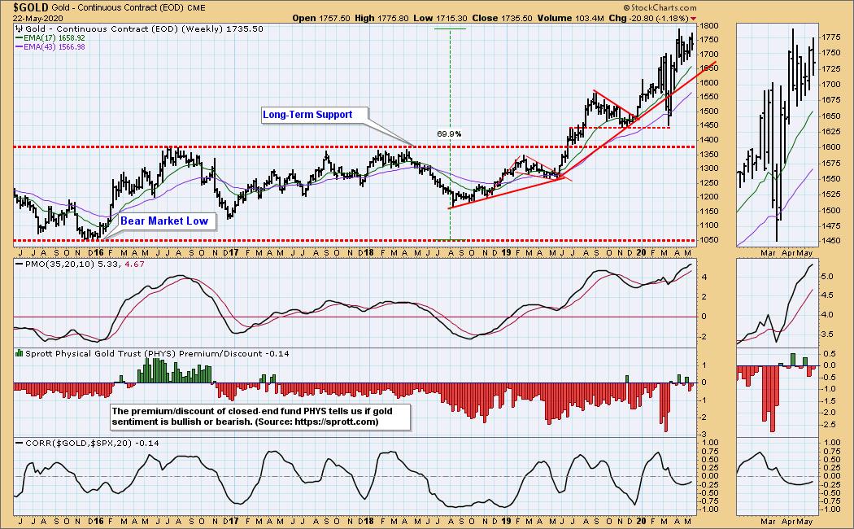Viewport: 854px width, 529px height.
Task: Click the 'Mar' label under zoomed price panel
Action: [x=769, y=253]
